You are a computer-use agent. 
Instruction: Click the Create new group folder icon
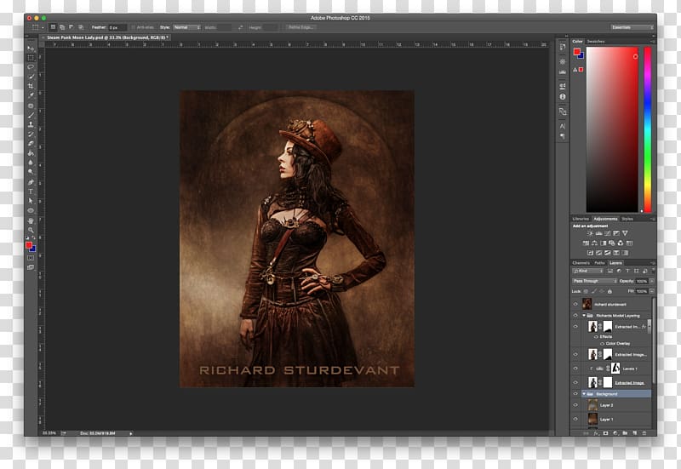pyautogui.click(x=625, y=433)
